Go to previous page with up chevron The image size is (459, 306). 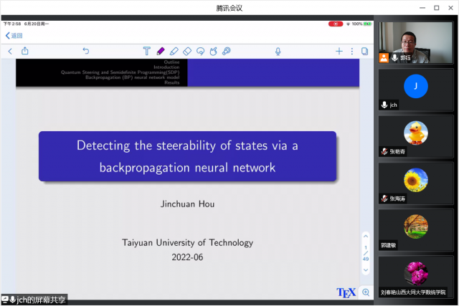[365, 236]
